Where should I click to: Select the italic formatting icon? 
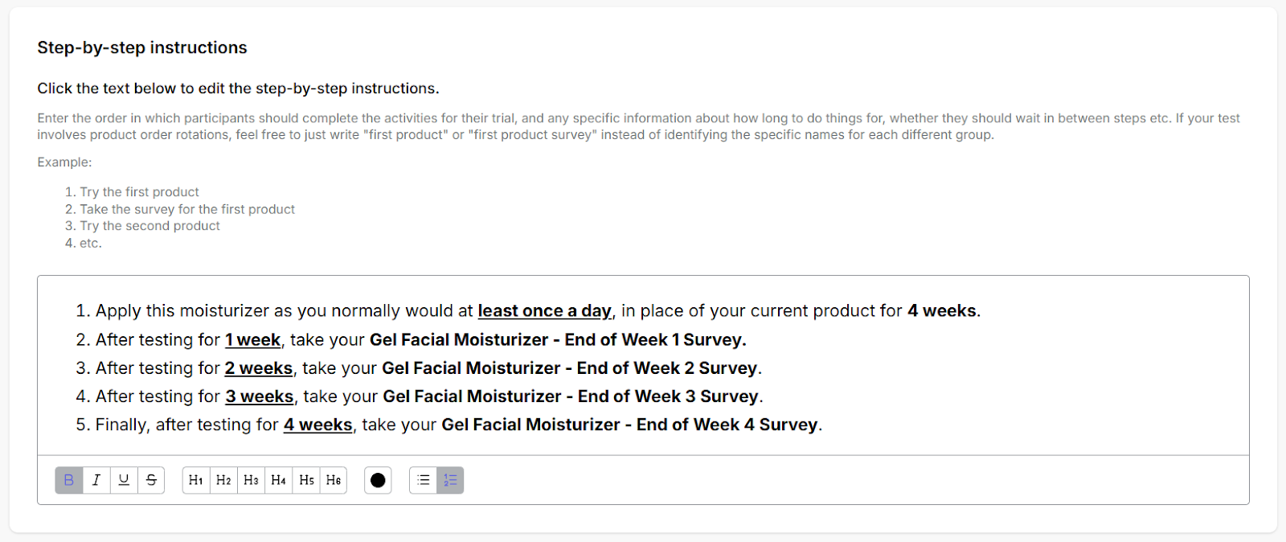coord(96,480)
